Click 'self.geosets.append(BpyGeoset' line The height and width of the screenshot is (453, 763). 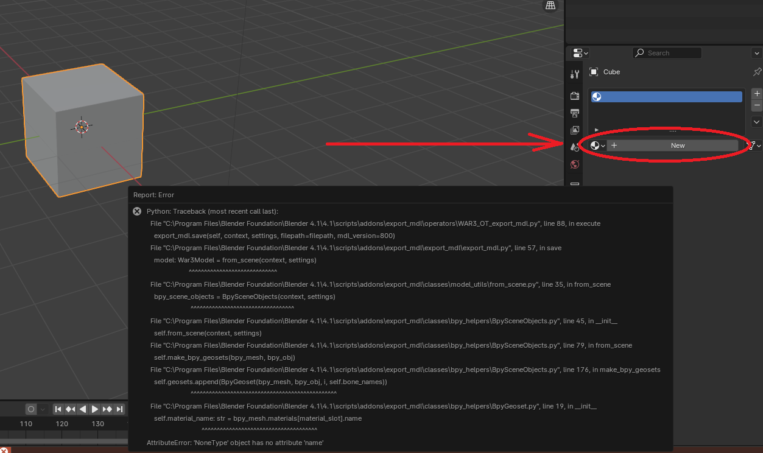coord(270,382)
